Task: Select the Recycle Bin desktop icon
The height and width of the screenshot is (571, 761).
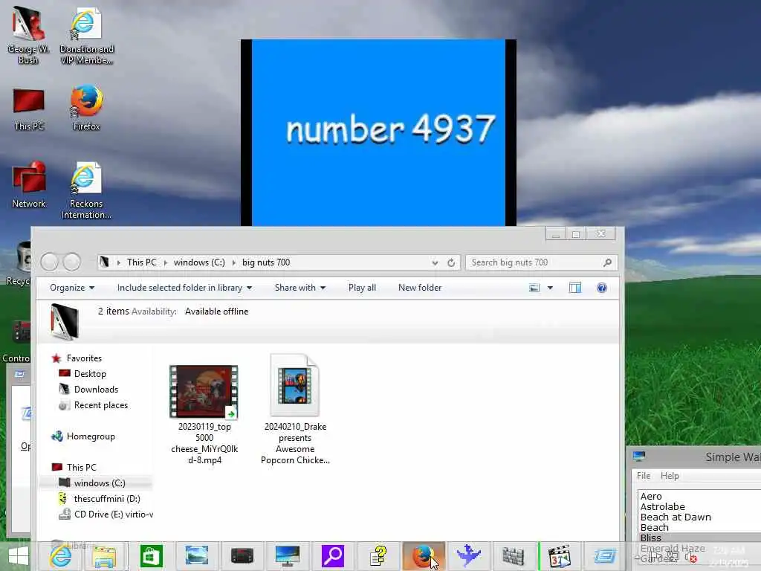Action: click(18, 265)
